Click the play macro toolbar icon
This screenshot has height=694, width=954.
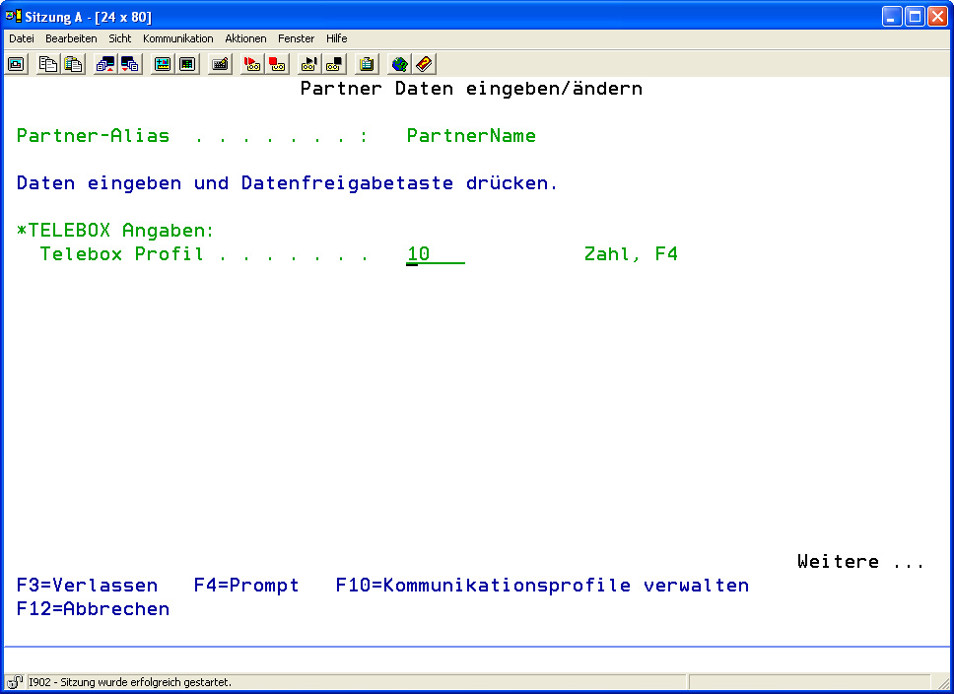pos(309,64)
